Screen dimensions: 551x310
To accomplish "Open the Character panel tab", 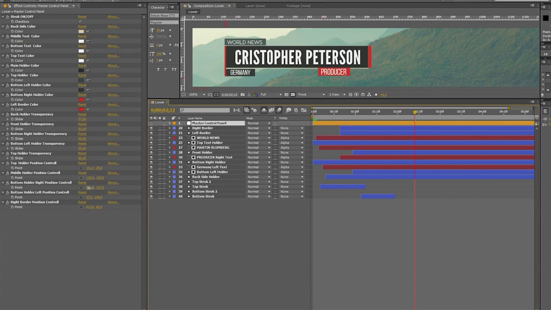I will [158, 7].
